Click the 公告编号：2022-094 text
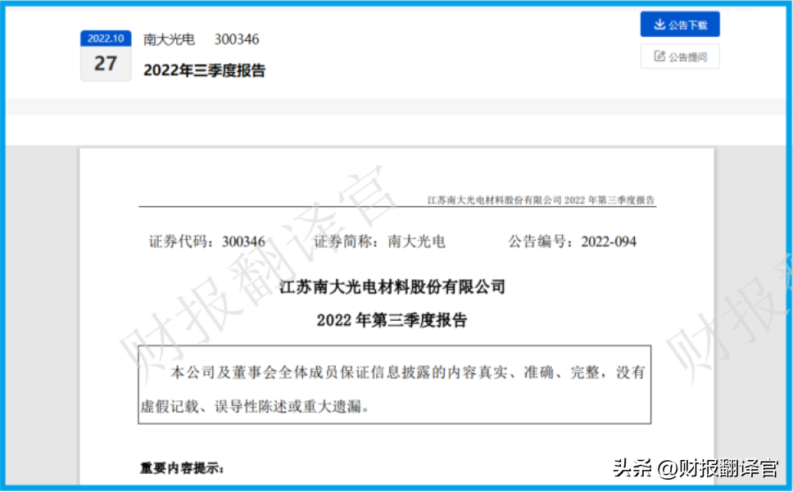793x492 pixels. click(x=572, y=241)
